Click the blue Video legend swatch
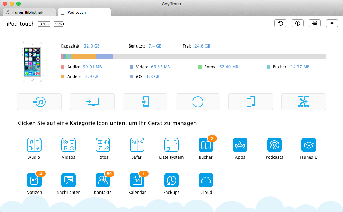The width and height of the screenshot is (343, 212). 131,67
